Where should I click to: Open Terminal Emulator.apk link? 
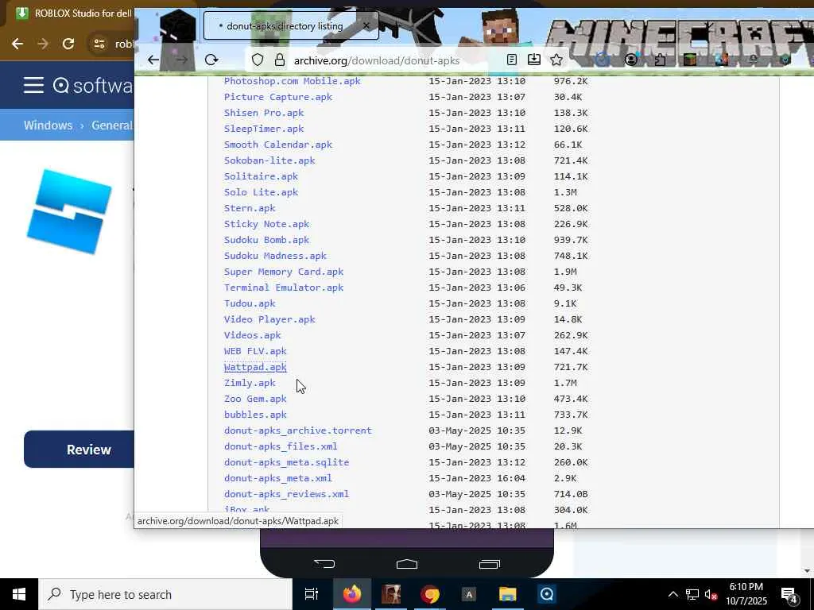[x=284, y=288]
